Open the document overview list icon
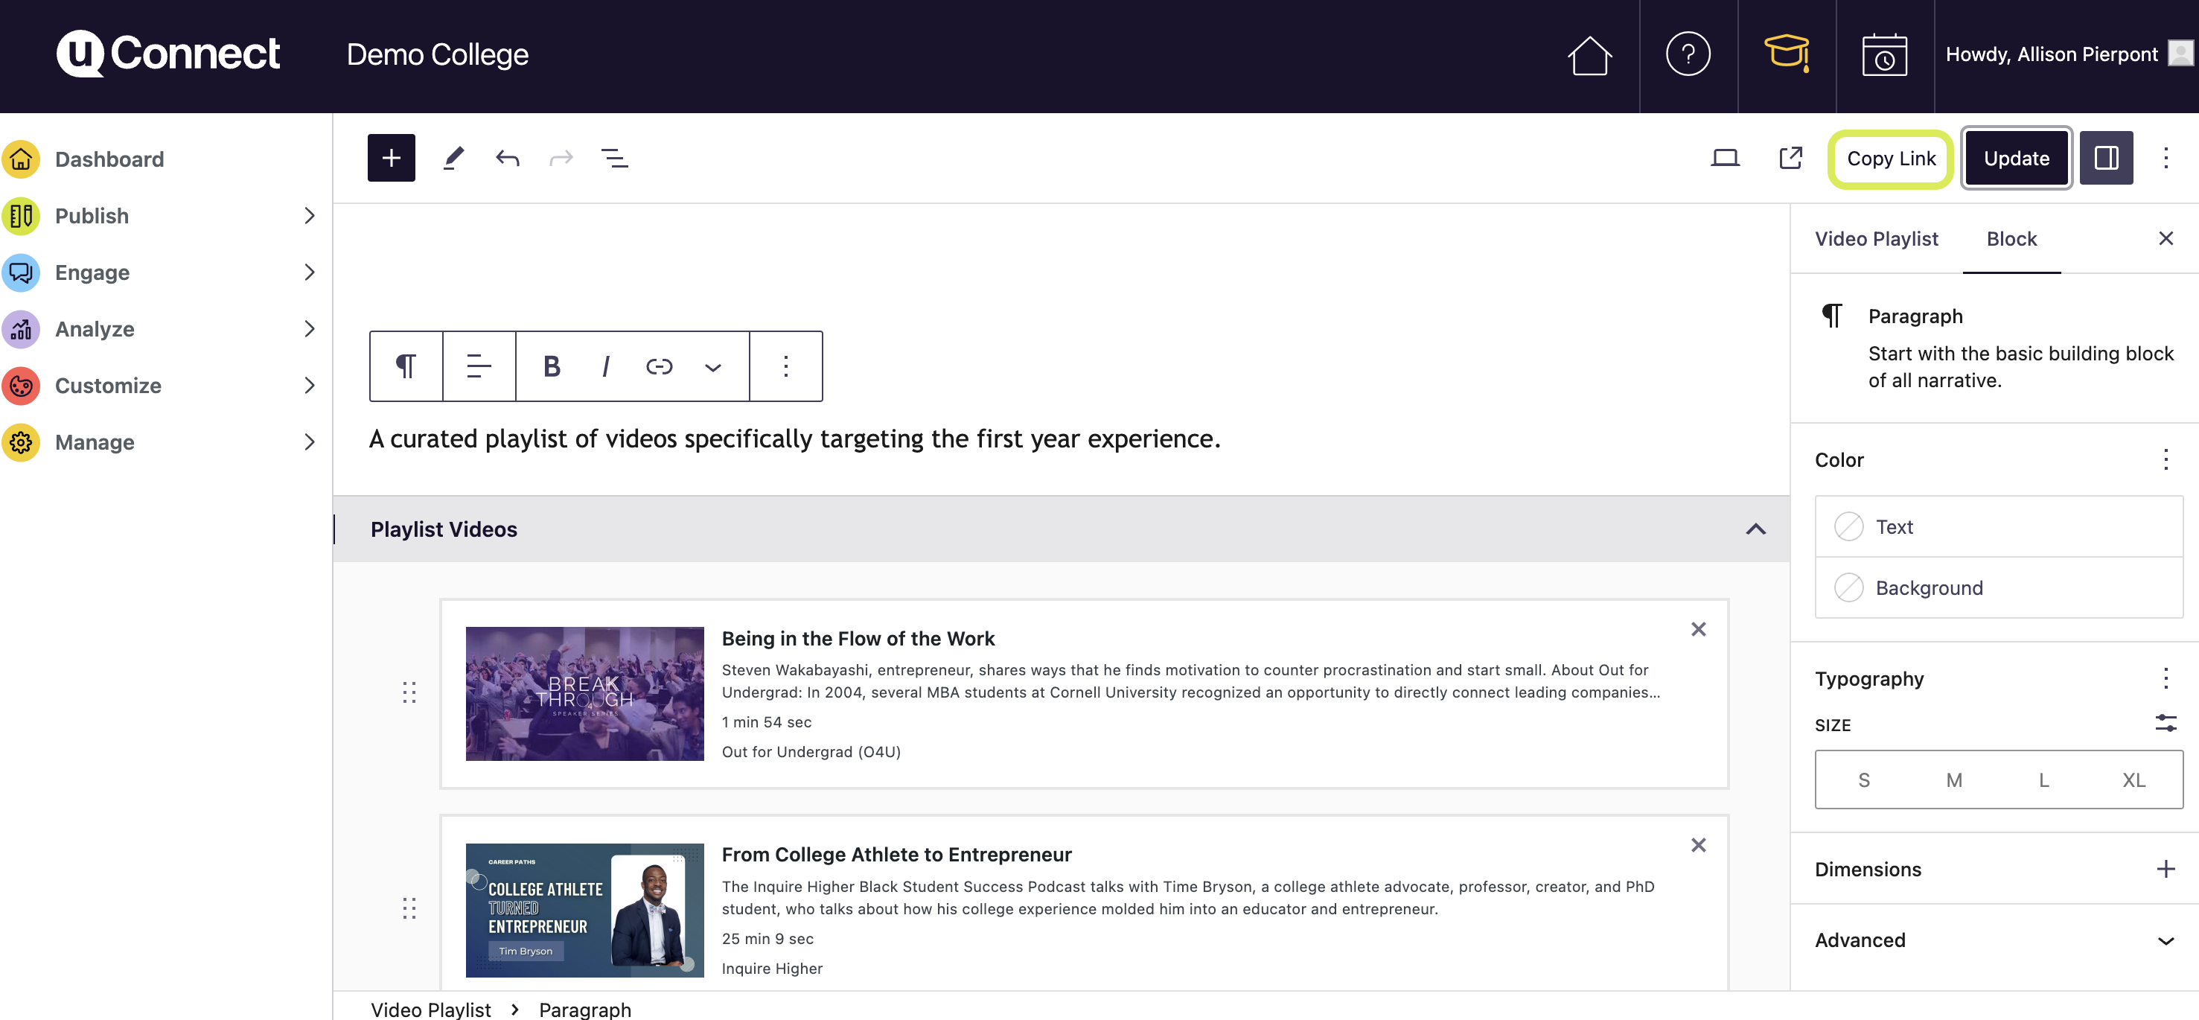 pos(615,158)
